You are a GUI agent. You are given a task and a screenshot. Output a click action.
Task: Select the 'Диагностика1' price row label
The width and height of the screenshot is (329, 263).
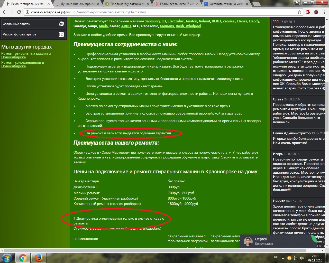click(x=85, y=187)
